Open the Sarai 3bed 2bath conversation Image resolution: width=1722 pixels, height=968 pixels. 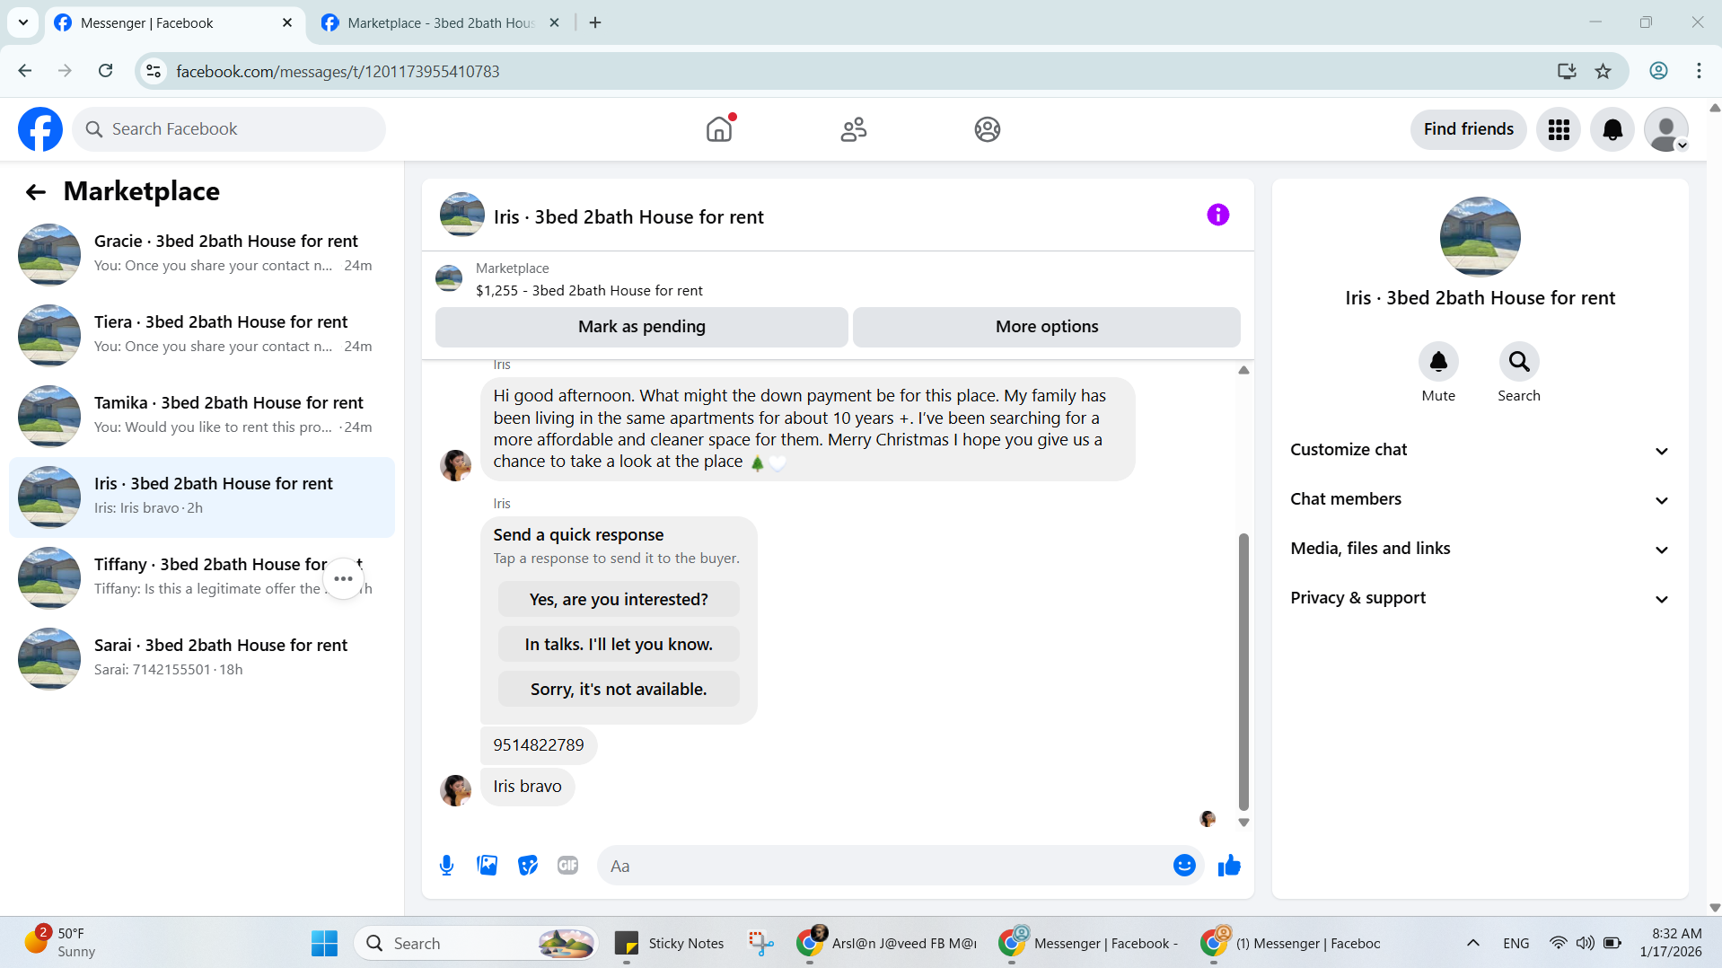click(x=202, y=657)
